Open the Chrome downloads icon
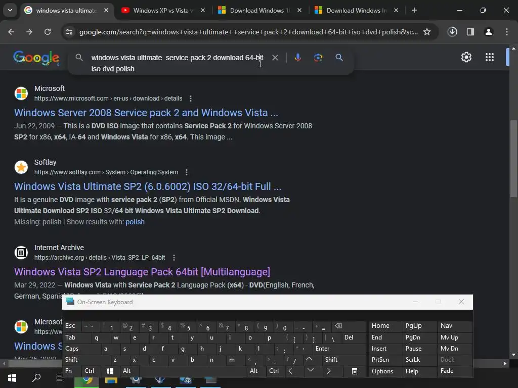518x388 pixels. pyautogui.click(x=452, y=32)
